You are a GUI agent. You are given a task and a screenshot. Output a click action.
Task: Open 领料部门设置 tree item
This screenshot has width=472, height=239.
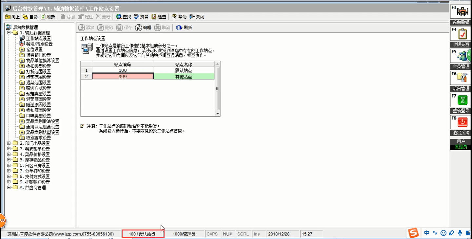coord(38,55)
